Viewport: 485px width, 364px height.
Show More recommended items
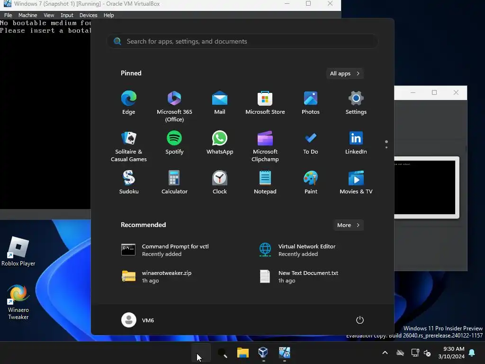click(x=348, y=225)
